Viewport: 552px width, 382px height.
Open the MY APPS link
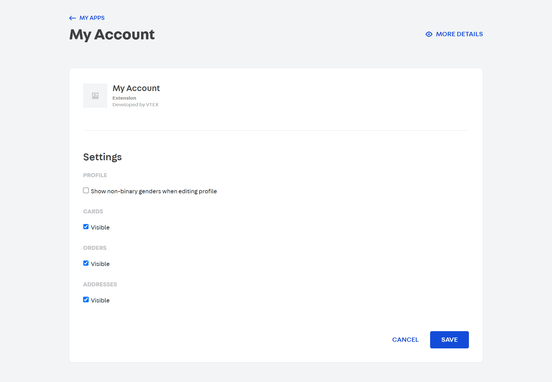(92, 18)
